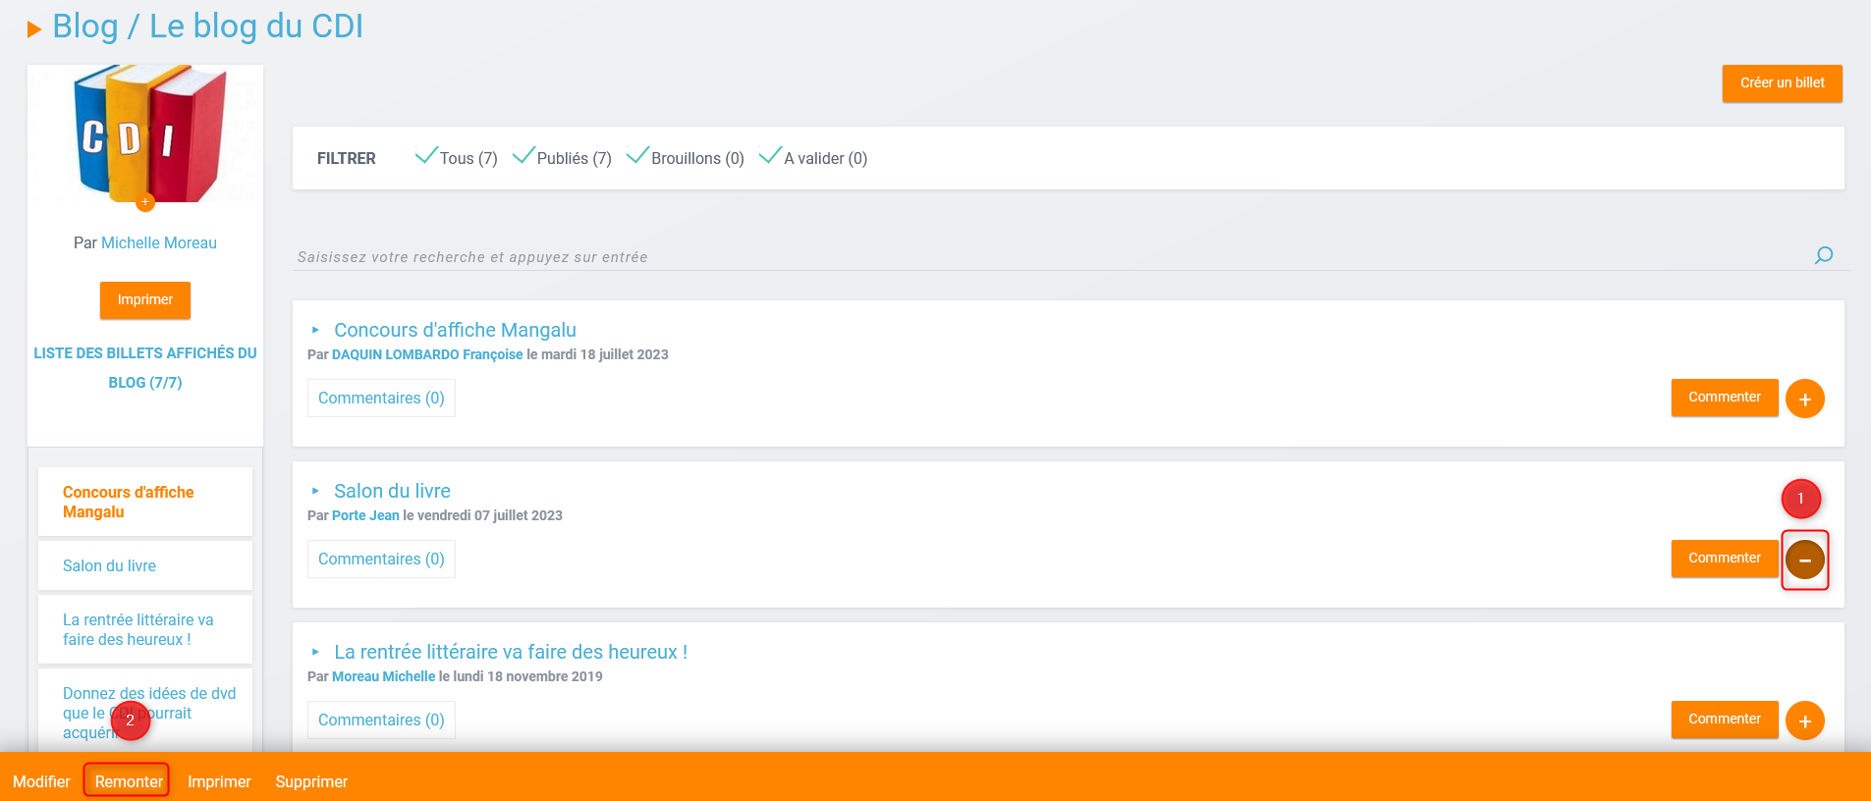Image resolution: width=1871 pixels, height=801 pixels.
Task: Click the search magnifier icon
Action: tap(1824, 255)
